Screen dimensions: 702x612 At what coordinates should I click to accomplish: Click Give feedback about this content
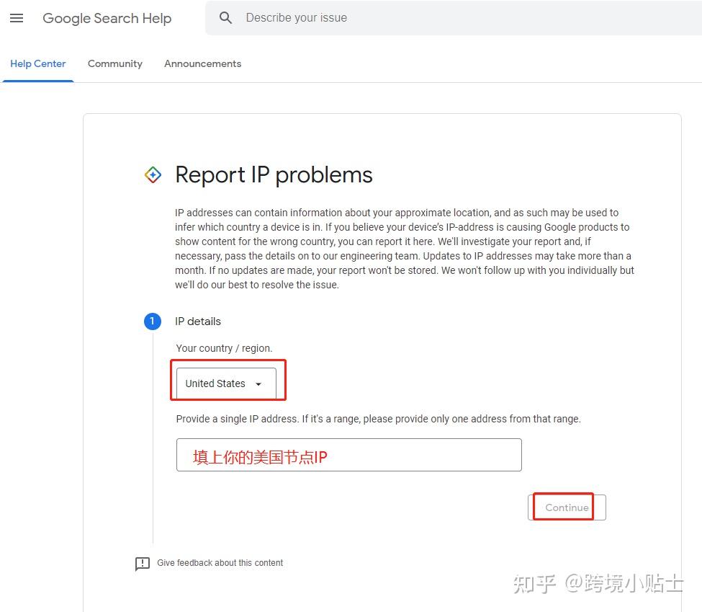(220, 563)
